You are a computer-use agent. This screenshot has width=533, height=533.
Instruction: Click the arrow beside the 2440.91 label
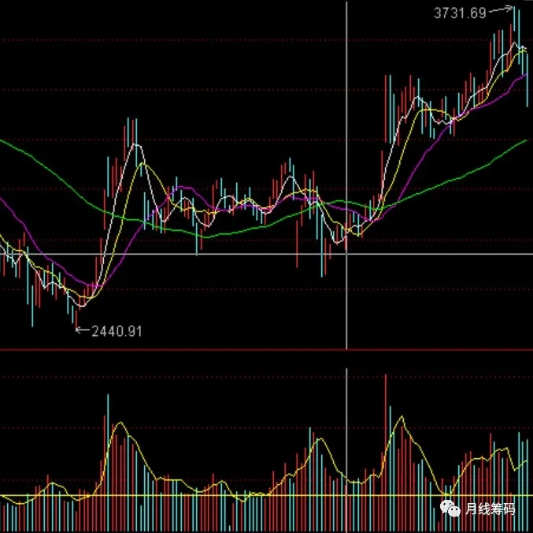[x=81, y=331]
